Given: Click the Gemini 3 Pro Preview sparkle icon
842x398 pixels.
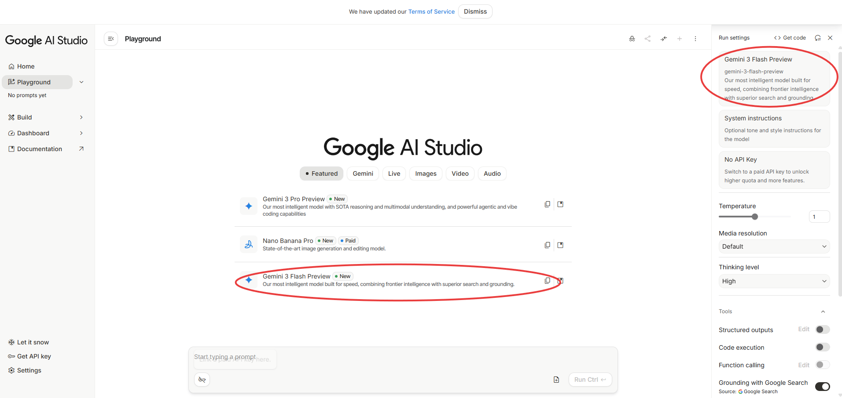Looking at the screenshot, I should 249,206.
